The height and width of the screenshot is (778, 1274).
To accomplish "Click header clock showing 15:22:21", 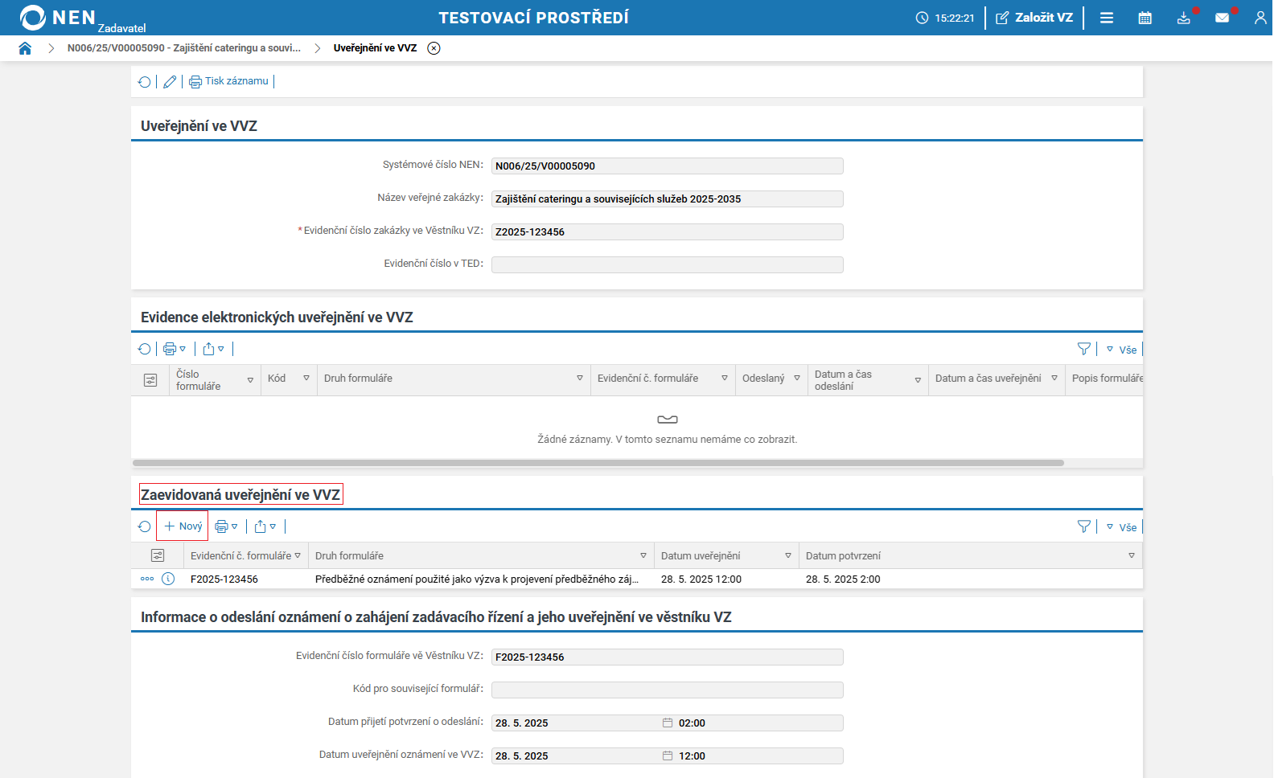I will pyautogui.click(x=945, y=18).
